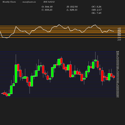Select the high value 'H: 352.95'
Viewport: 125px width, 125px height.
coord(72,7)
